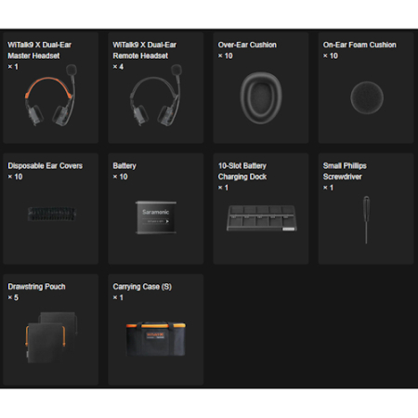Viewport: 418px width, 418px height.
Task: Click the Disposable Ear Covers image
Action: click(x=52, y=214)
